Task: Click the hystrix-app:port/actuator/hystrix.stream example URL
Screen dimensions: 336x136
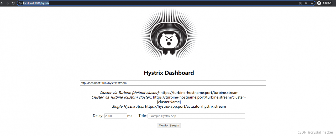Action: pyautogui.click(x=185, y=107)
